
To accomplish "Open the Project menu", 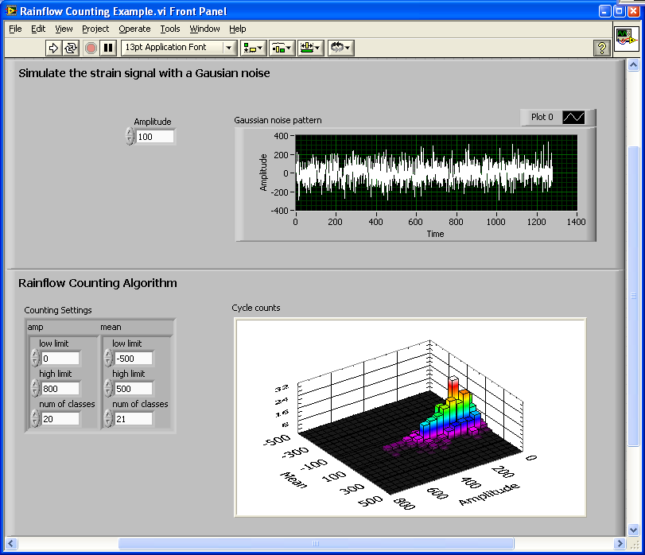I will pyautogui.click(x=95, y=29).
